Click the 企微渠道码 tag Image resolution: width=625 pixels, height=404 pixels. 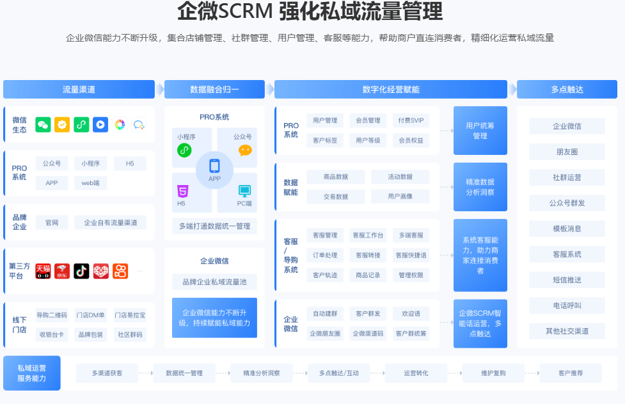(x=368, y=334)
